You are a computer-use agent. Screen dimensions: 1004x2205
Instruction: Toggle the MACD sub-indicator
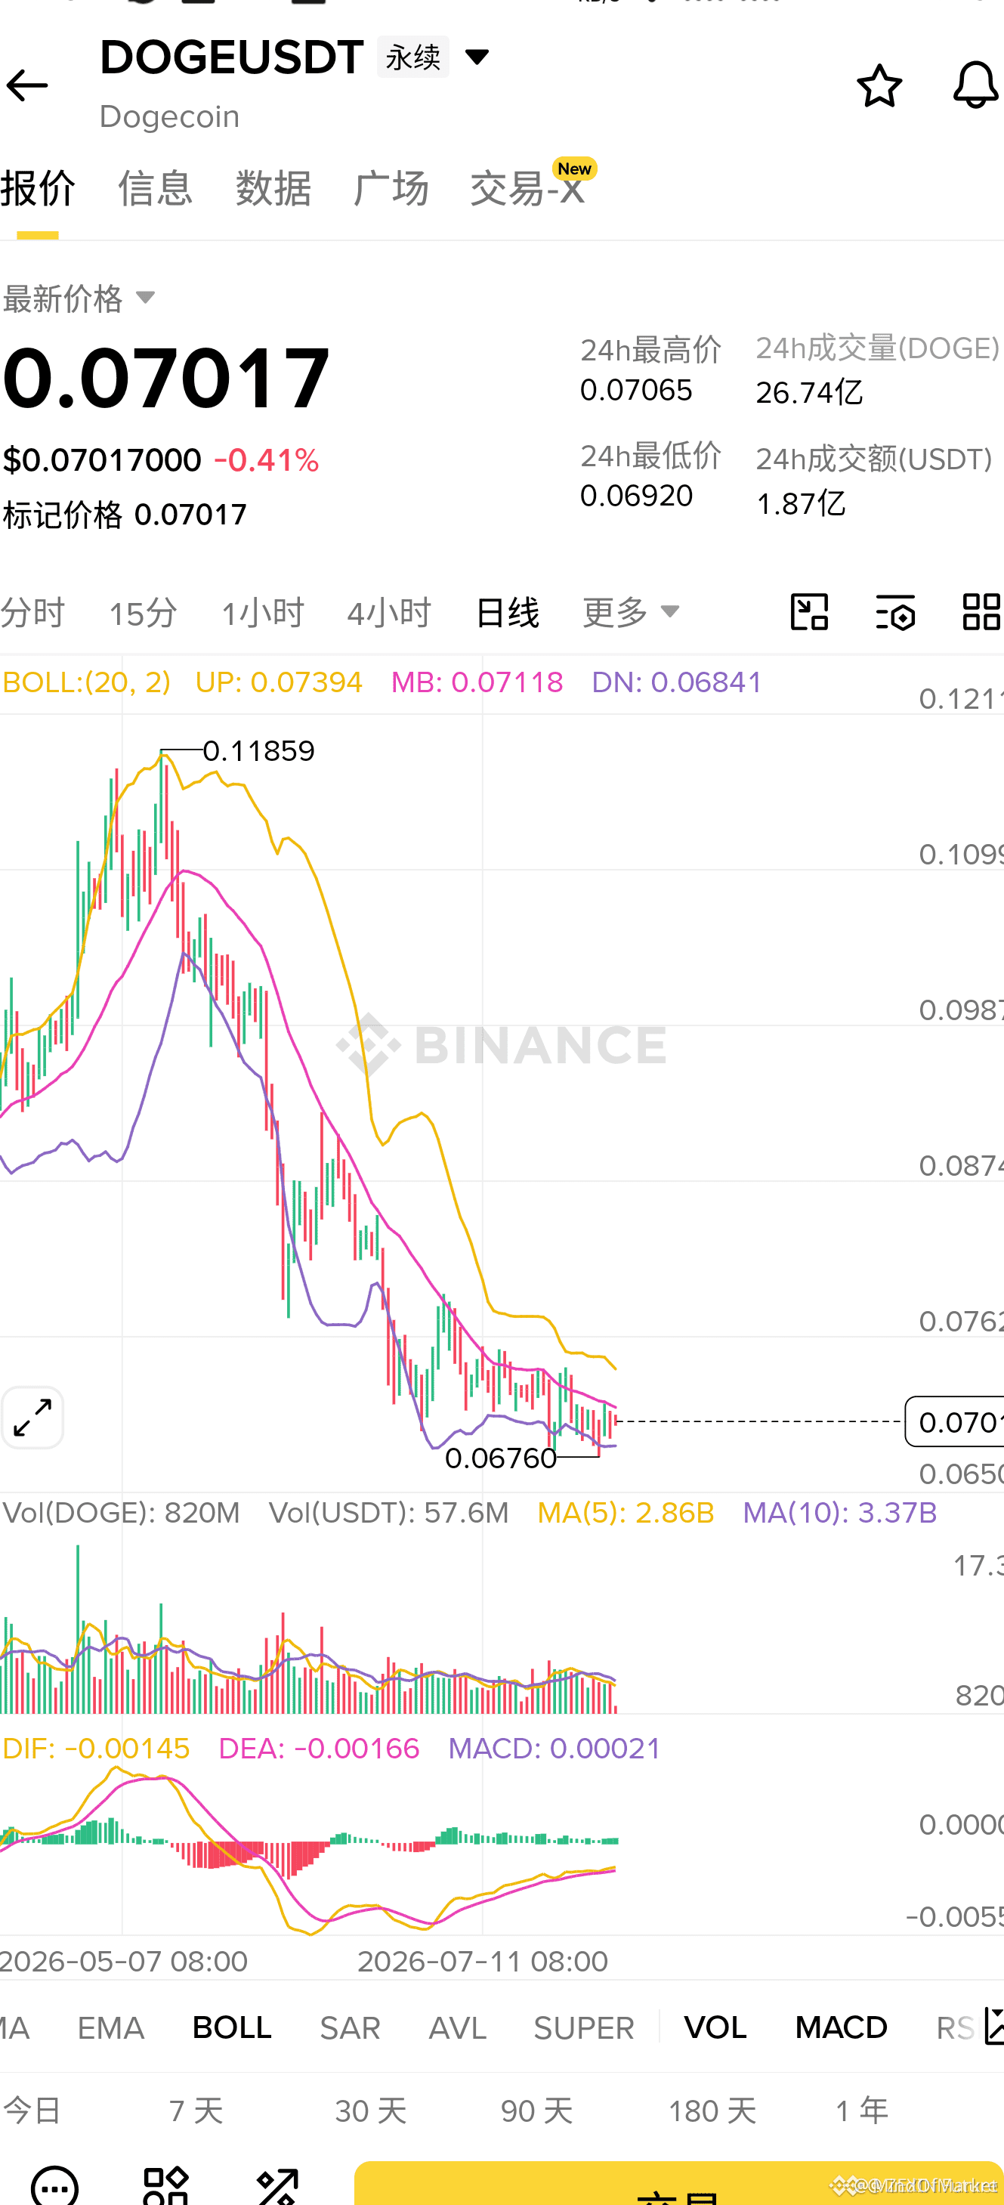(842, 2028)
